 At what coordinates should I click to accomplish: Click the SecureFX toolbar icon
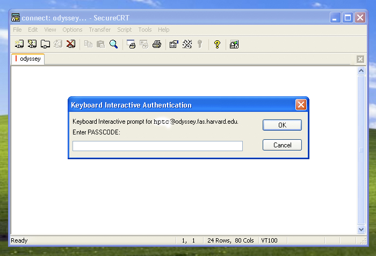click(x=234, y=44)
